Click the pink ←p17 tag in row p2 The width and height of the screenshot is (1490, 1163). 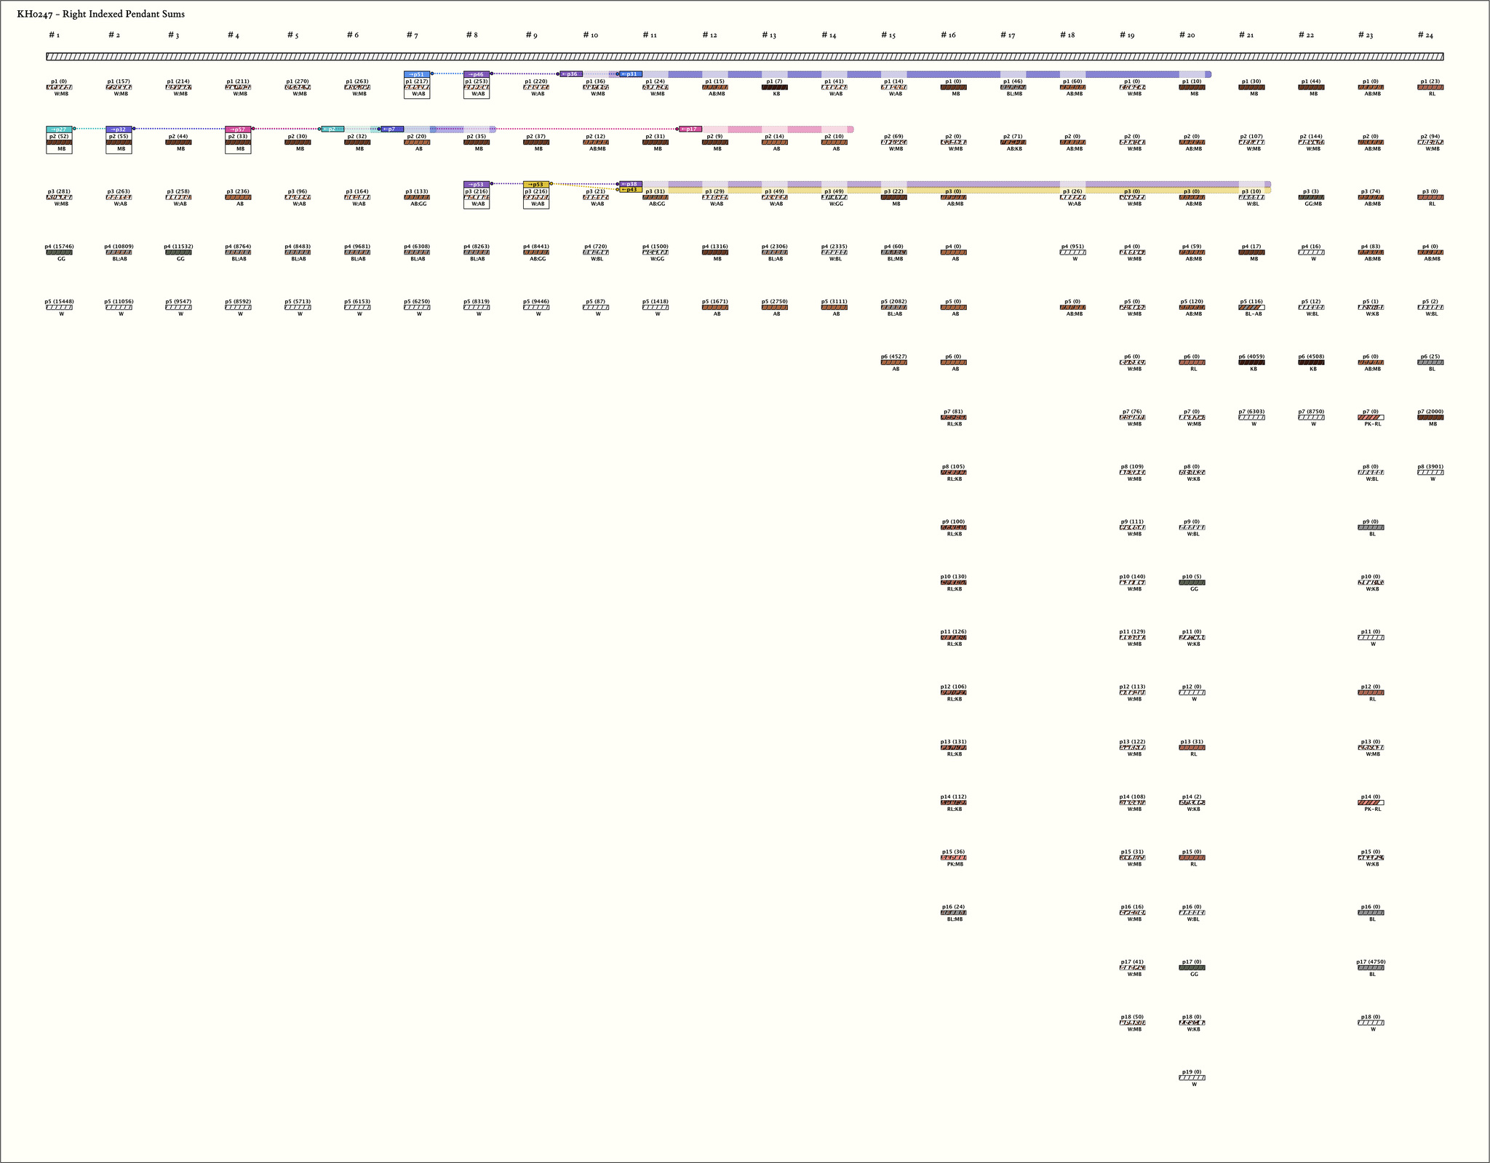click(690, 129)
